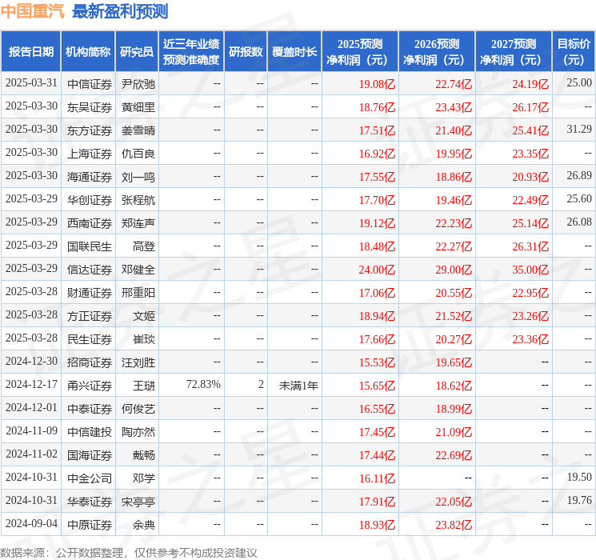Image resolution: width=596 pixels, height=560 pixels.
Task: Click 甬兴证券 institution cell
Action: click(x=90, y=386)
